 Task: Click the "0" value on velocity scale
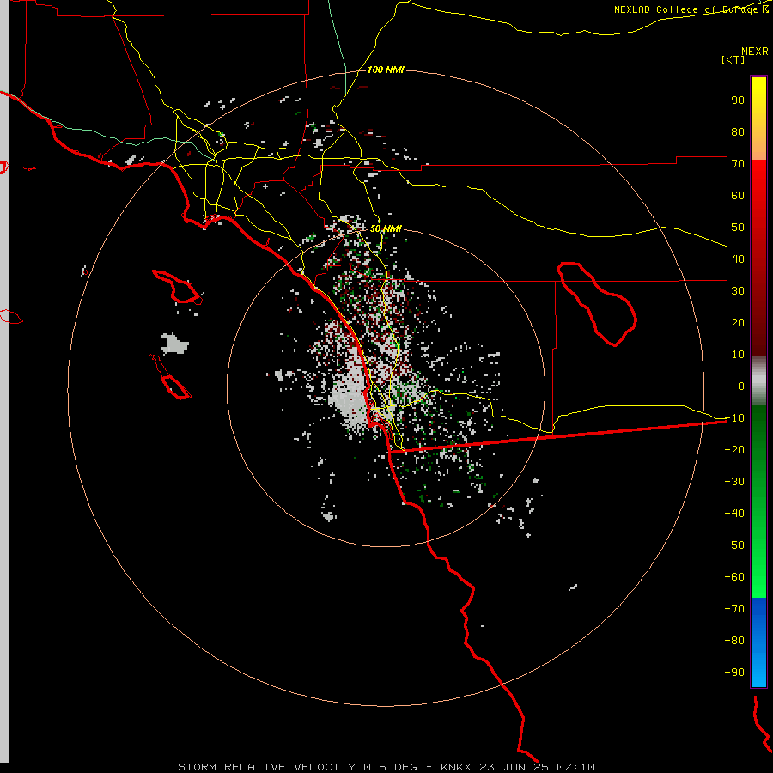point(741,386)
